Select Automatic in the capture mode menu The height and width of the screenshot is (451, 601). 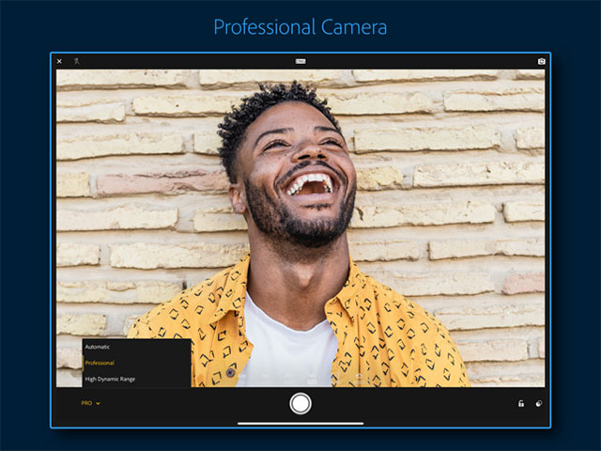pyautogui.click(x=99, y=347)
